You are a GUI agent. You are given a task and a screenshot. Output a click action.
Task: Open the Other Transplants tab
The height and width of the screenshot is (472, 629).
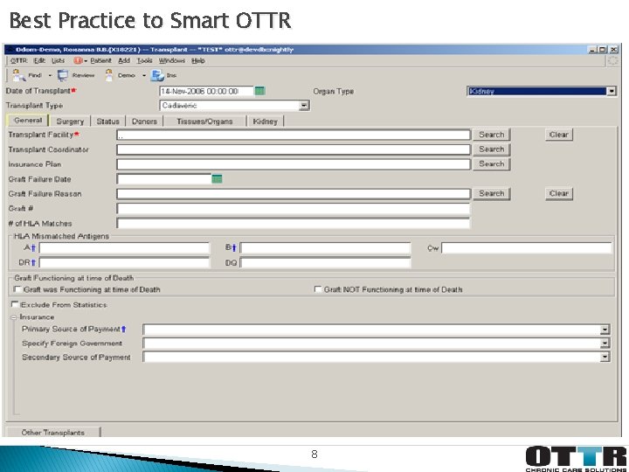pyautogui.click(x=53, y=433)
